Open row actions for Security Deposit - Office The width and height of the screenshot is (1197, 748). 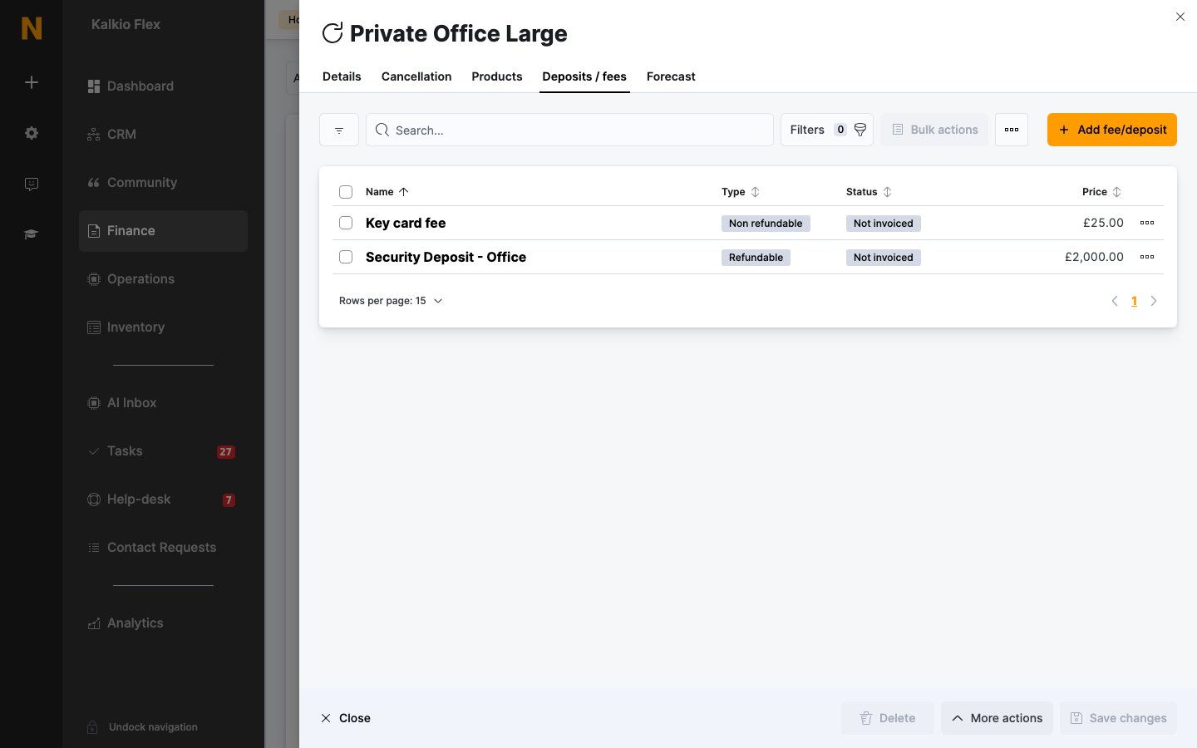pos(1147,257)
